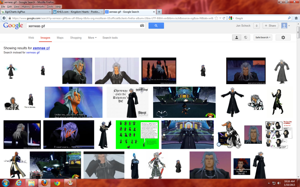Click the Firefox address bar URL

point(112,18)
